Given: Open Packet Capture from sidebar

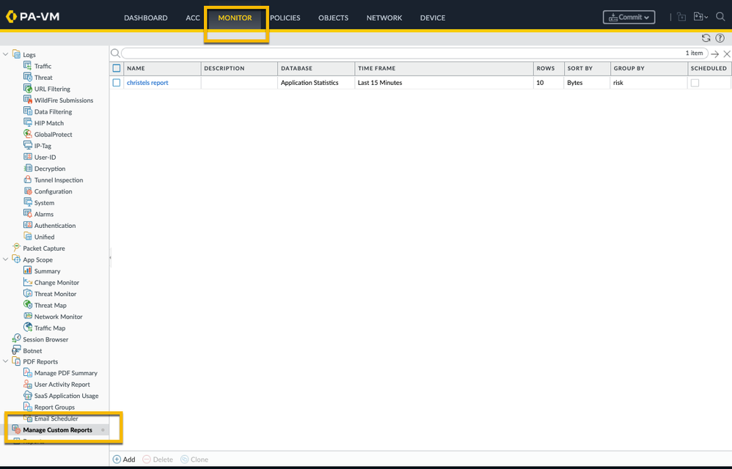Looking at the screenshot, I should tap(43, 248).
